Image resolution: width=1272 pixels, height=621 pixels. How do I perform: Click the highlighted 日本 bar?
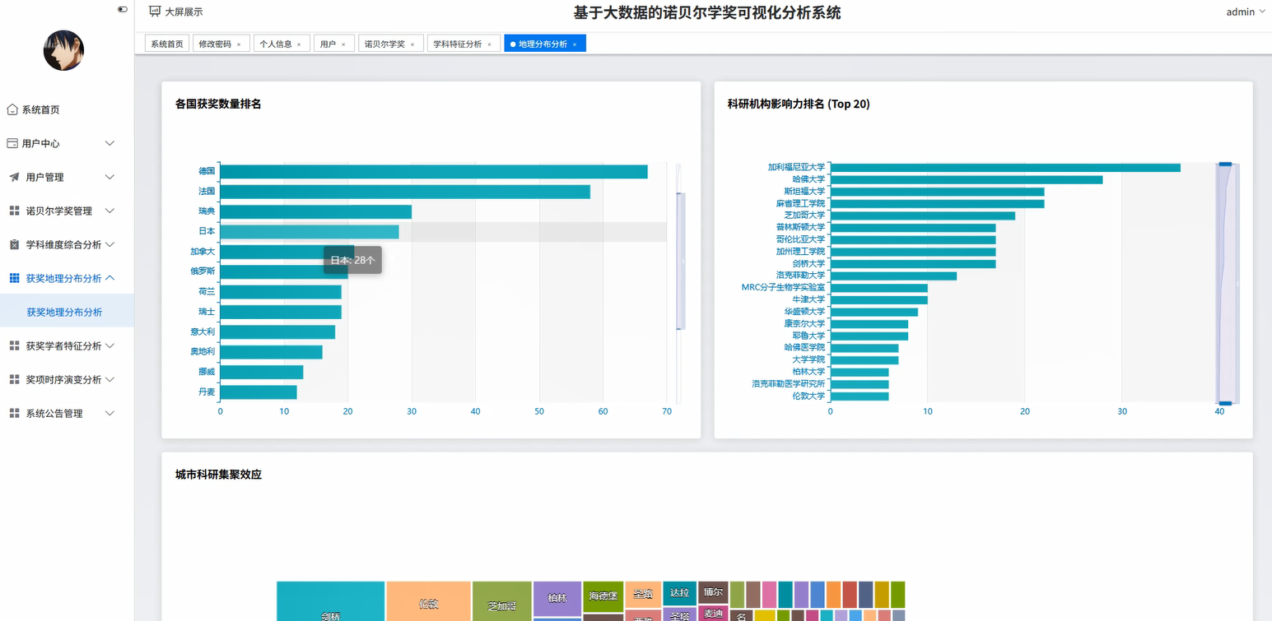coord(310,232)
